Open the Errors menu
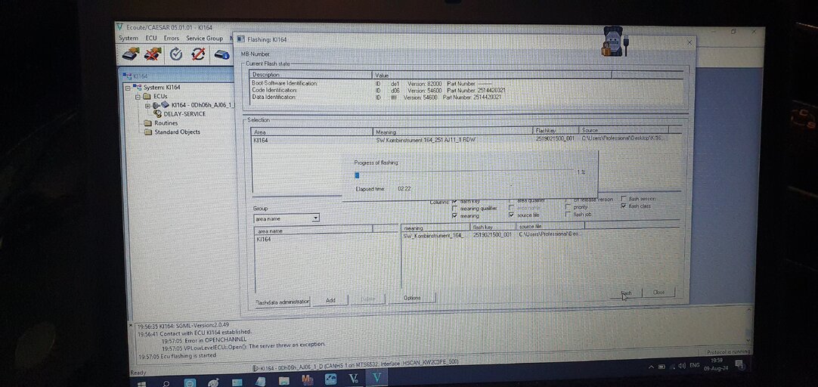The image size is (818, 387). click(x=171, y=38)
